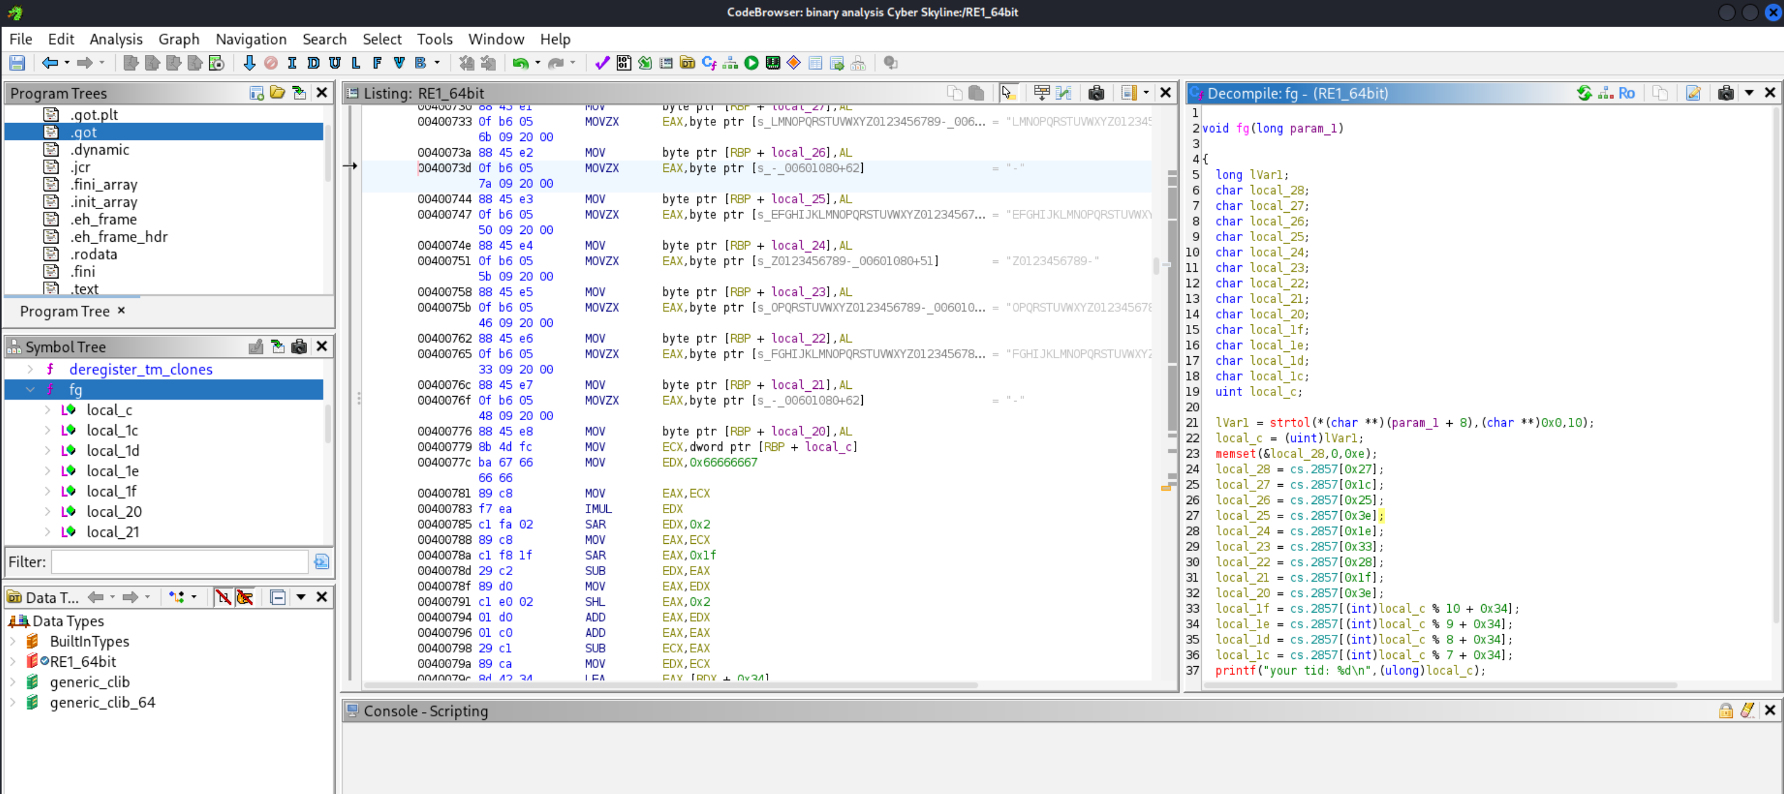Expand deregister_tm_clones in Symbol Tree
Viewport: 1784px width, 794px height.
(x=31, y=369)
